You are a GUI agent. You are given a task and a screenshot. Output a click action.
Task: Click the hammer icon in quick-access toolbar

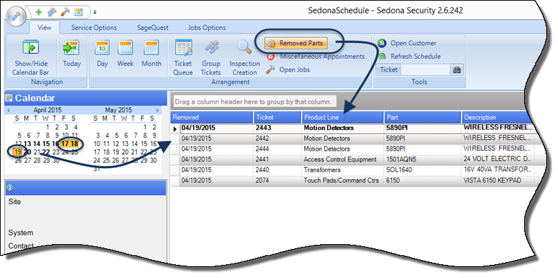[x=65, y=12]
